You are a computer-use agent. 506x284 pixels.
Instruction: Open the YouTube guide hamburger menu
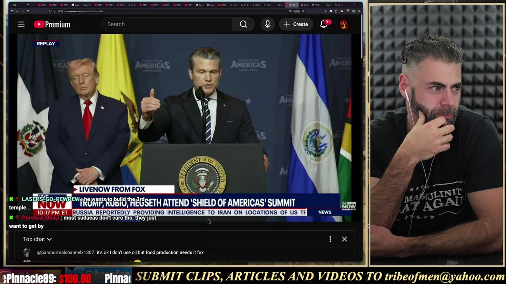21,24
